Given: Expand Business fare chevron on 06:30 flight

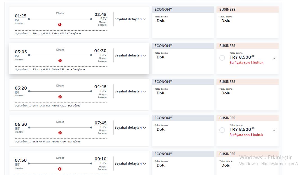Looking at the screenshot, I should 274,130.
